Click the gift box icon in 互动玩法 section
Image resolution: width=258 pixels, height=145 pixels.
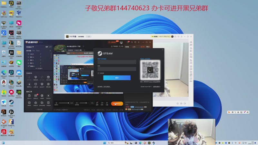pyautogui.click(x=48, y=77)
